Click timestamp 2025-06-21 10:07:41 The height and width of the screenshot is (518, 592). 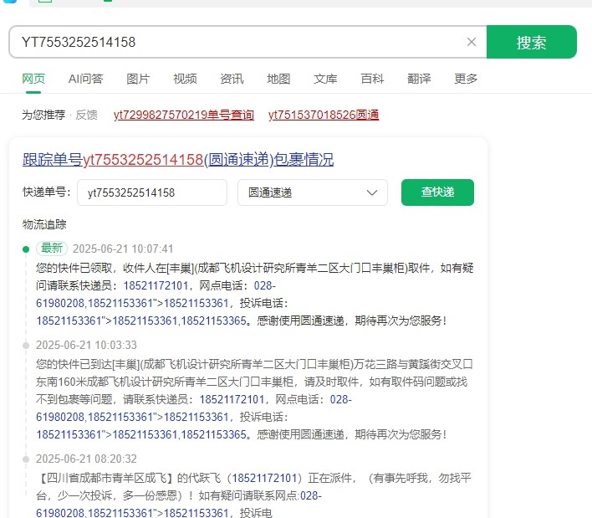tap(123, 249)
